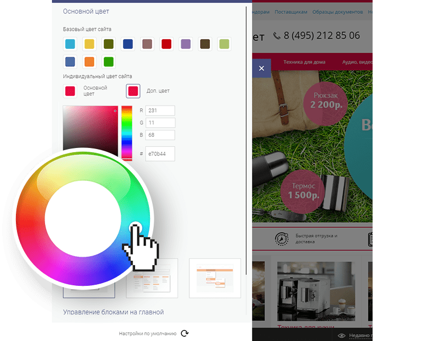
Task: Select the dusty rose base color swatch
Action: click(147, 44)
